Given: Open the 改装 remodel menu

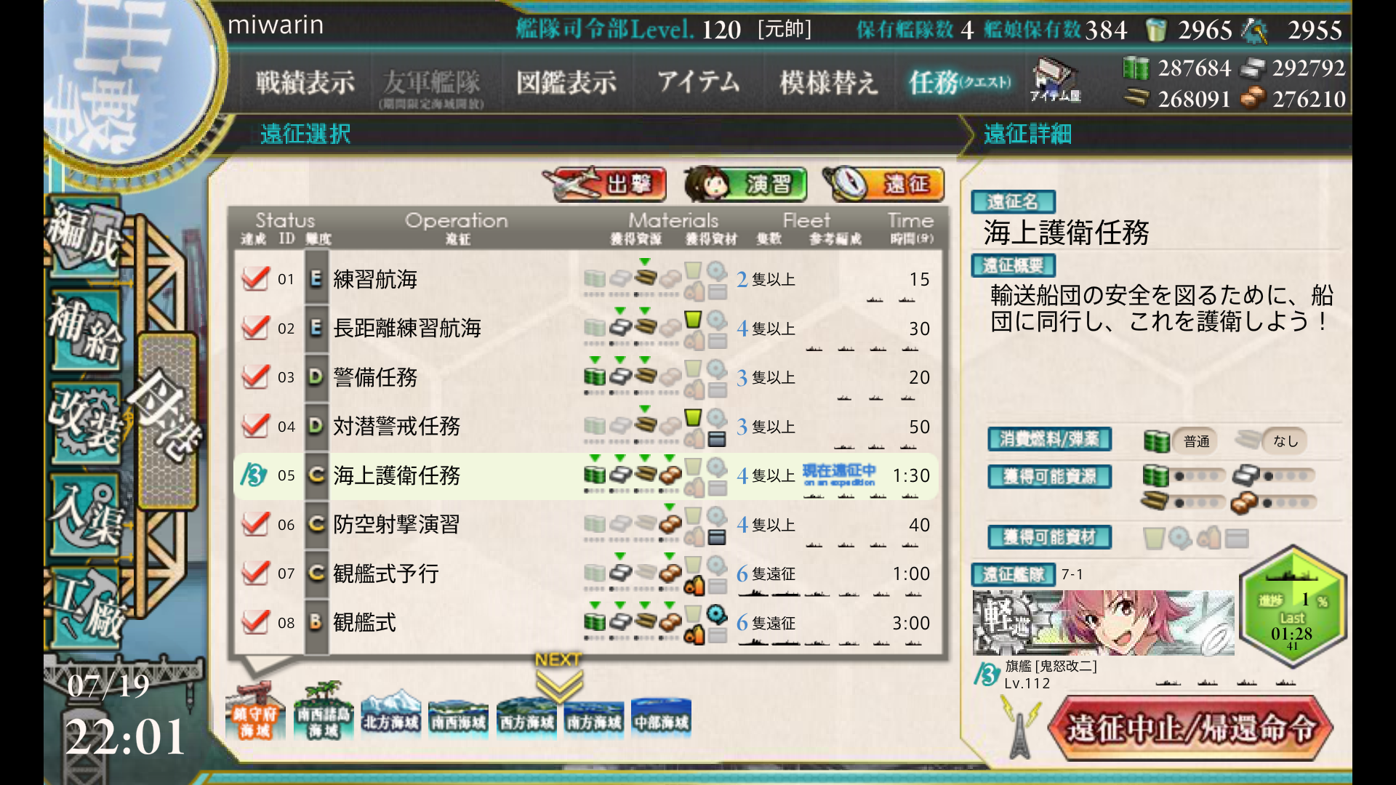Looking at the screenshot, I should [85, 422].
